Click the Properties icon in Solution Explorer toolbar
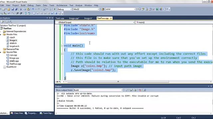The image size is (213, 119). pos(2,22)
